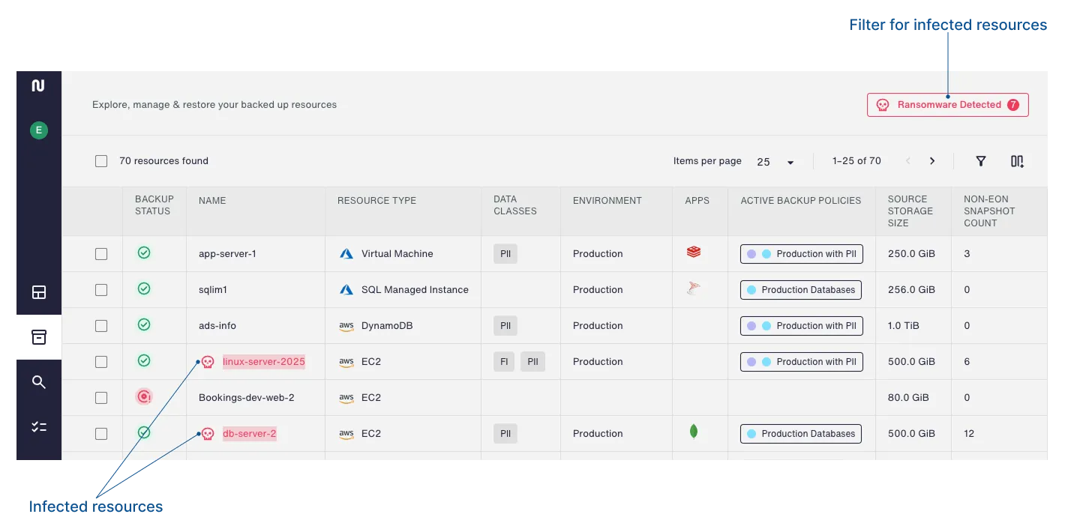
Task: Click the Redis app icon for app-server-1
Action: (694, 253)
